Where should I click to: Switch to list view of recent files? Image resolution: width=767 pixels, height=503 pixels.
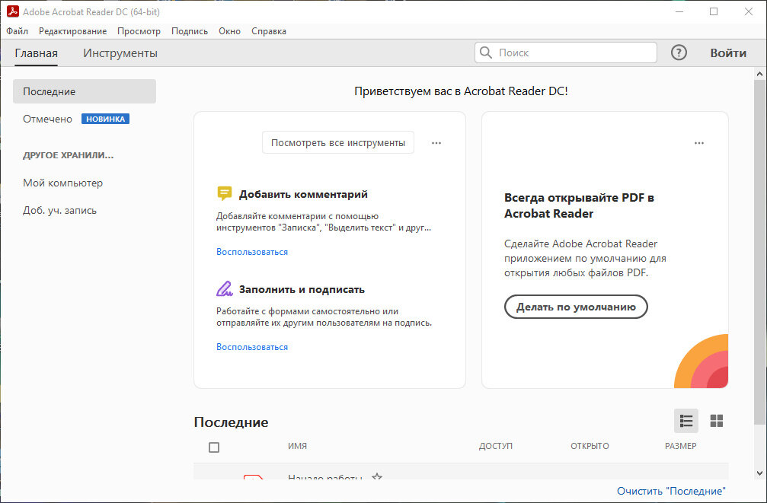coord(686,421)
